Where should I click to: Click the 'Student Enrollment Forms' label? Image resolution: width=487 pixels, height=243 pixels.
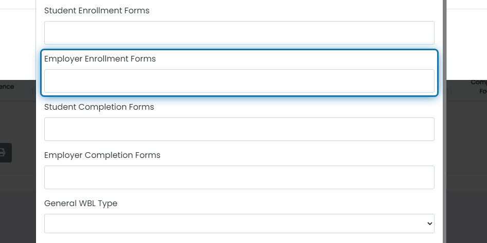coord(97,11)
